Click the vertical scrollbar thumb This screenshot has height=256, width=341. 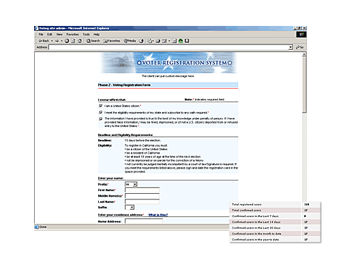pyautogui.click(x=304, y=85)
